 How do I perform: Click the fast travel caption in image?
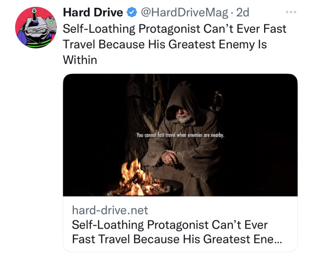(x=180, y=135)
